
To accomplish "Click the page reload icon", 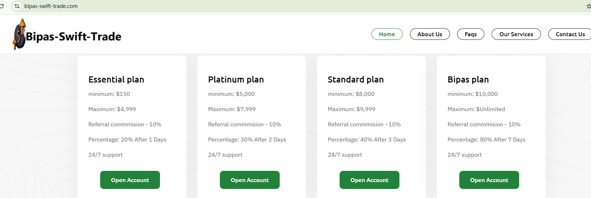I will click(2, 6).
